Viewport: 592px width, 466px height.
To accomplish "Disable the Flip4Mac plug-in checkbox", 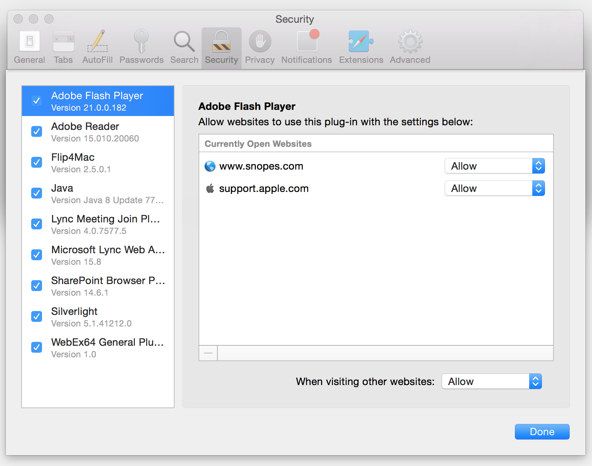I will point(37,162).
